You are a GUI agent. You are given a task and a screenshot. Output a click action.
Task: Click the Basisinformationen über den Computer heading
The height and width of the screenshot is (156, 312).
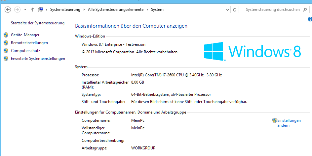pyautogui.click(x=131, y=26)
